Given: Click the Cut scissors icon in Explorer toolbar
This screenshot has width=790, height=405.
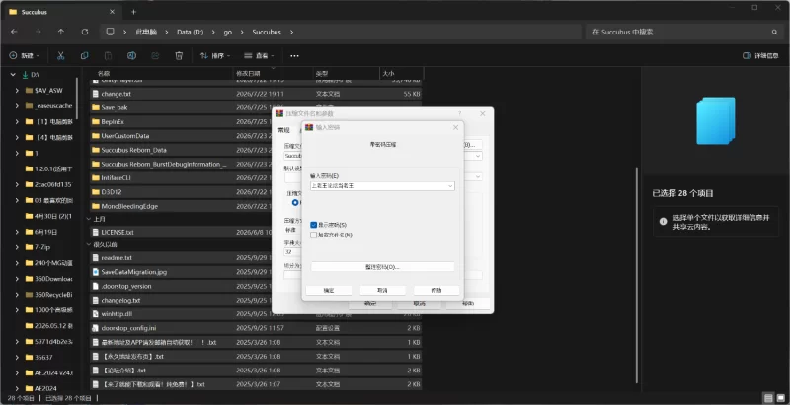Looking at the screenshot, I should point(61,56).
